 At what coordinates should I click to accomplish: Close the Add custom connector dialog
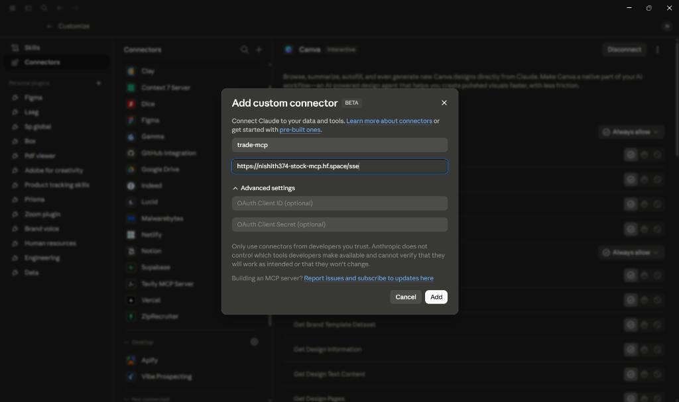444,103
